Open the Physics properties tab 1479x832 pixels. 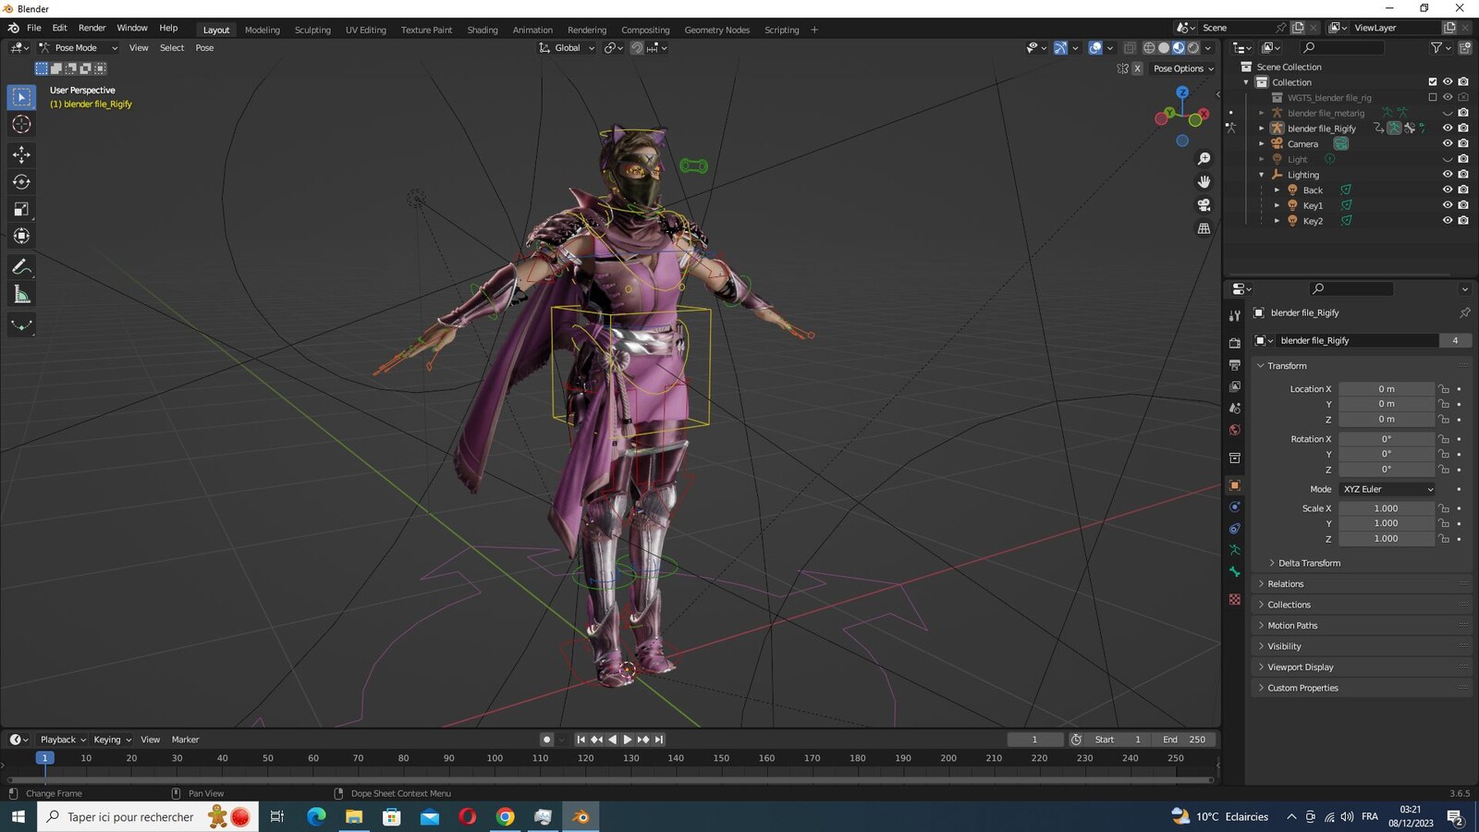1234,507
